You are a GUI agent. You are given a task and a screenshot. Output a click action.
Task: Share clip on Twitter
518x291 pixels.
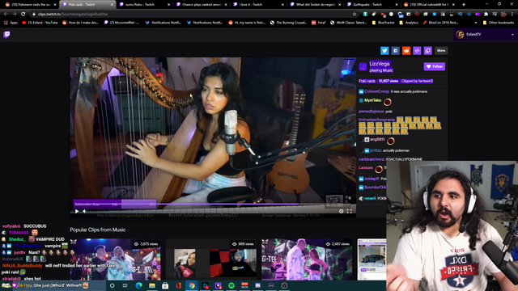coord(384,50)
